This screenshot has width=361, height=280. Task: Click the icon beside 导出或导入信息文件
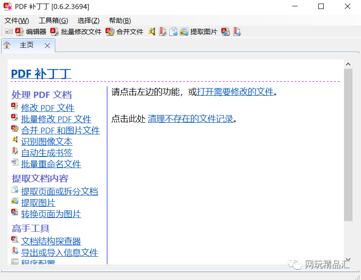15,250
